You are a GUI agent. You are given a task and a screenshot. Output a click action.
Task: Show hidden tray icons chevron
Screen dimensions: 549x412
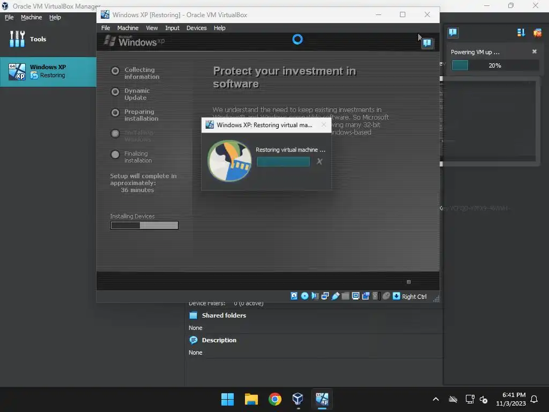(x=436, y=399)
